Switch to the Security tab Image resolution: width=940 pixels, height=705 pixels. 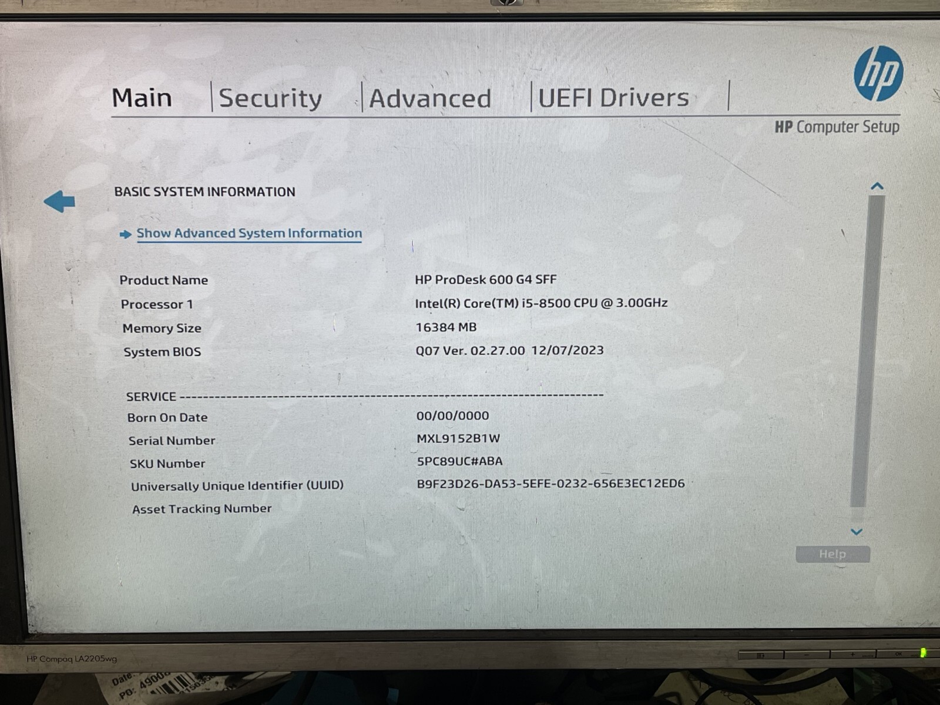click(x=270, y=98)
